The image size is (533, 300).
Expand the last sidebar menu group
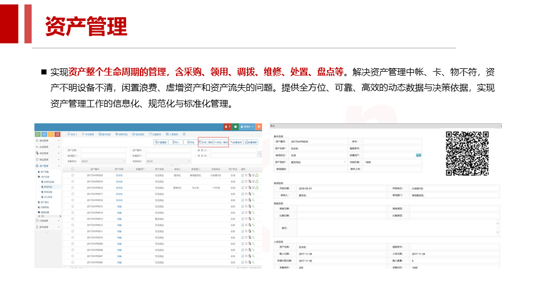48,227
